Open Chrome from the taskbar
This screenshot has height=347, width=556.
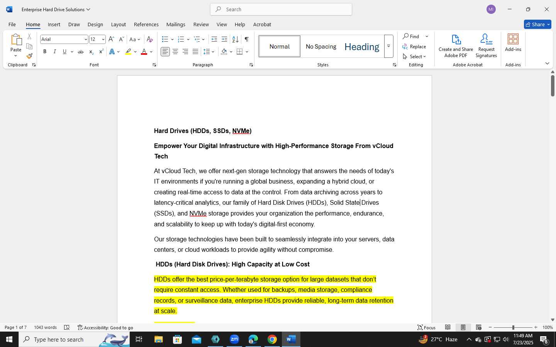272,339
